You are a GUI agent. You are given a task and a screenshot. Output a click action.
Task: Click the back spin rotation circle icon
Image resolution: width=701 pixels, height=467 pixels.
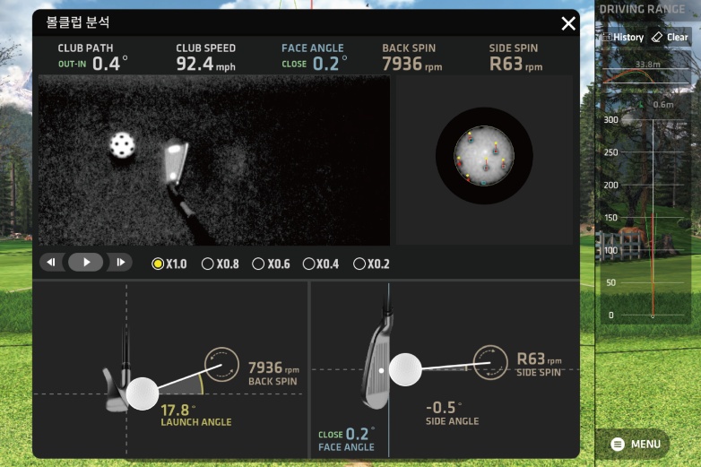(x=221, y=364)
